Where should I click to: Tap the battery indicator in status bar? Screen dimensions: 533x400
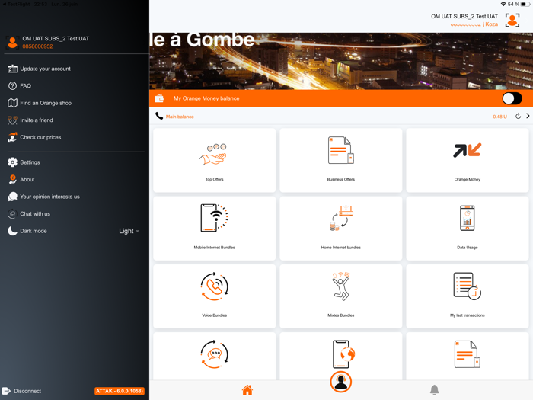pos(525,4)
